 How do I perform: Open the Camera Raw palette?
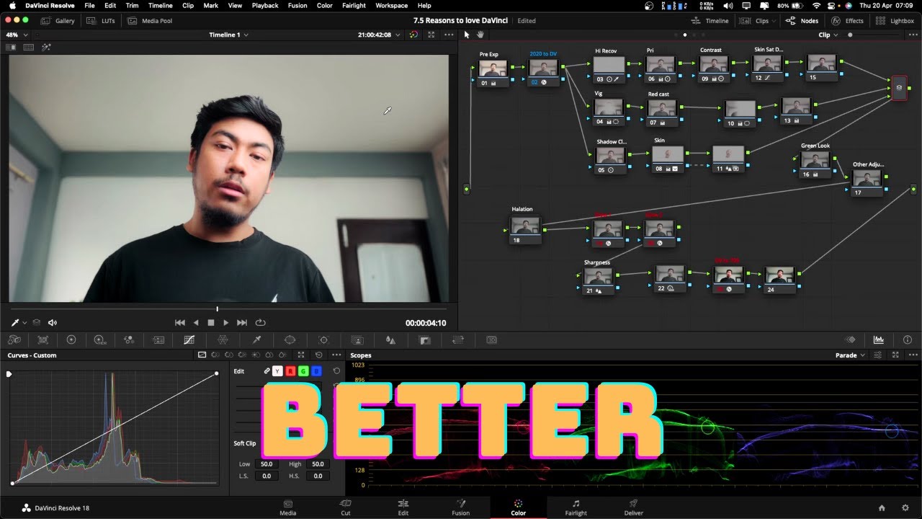tap(14, 340)
